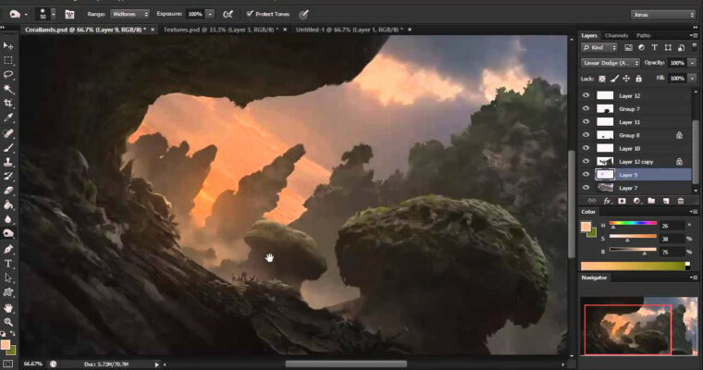Hide Layer 9 via its eye icon
703x370 pixels.
[586, 175]
